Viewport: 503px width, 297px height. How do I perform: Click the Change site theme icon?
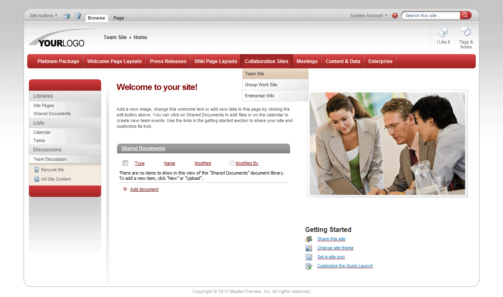[x=309, y=248]
